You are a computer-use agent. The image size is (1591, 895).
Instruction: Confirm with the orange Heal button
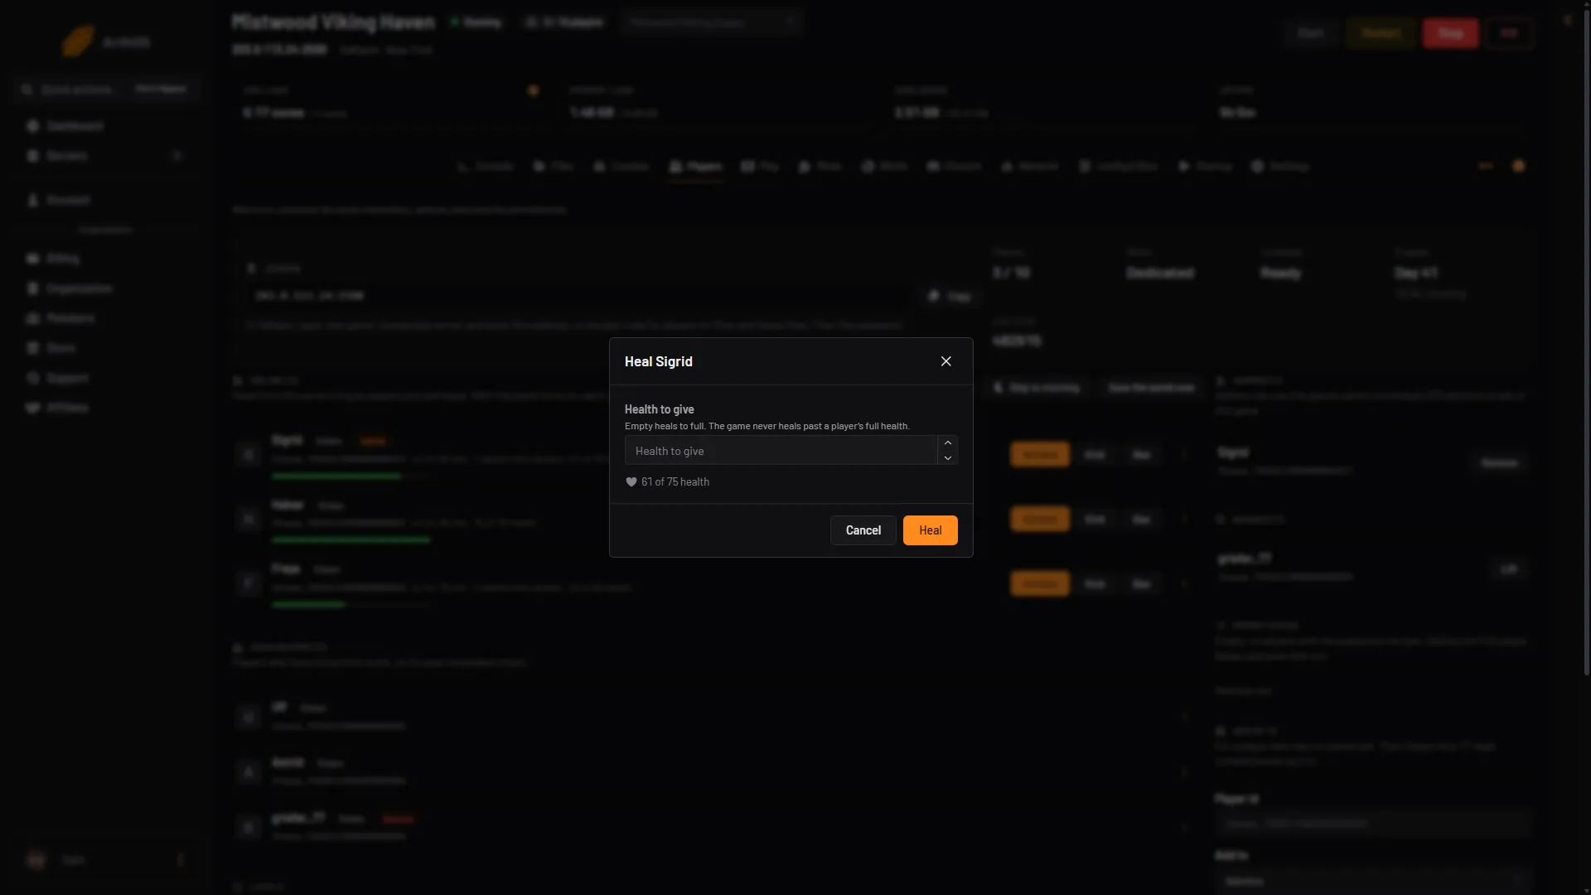(x=930, y=530)
